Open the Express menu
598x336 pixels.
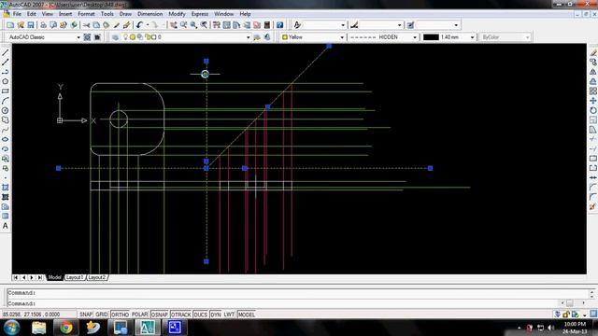coord(200,14)
